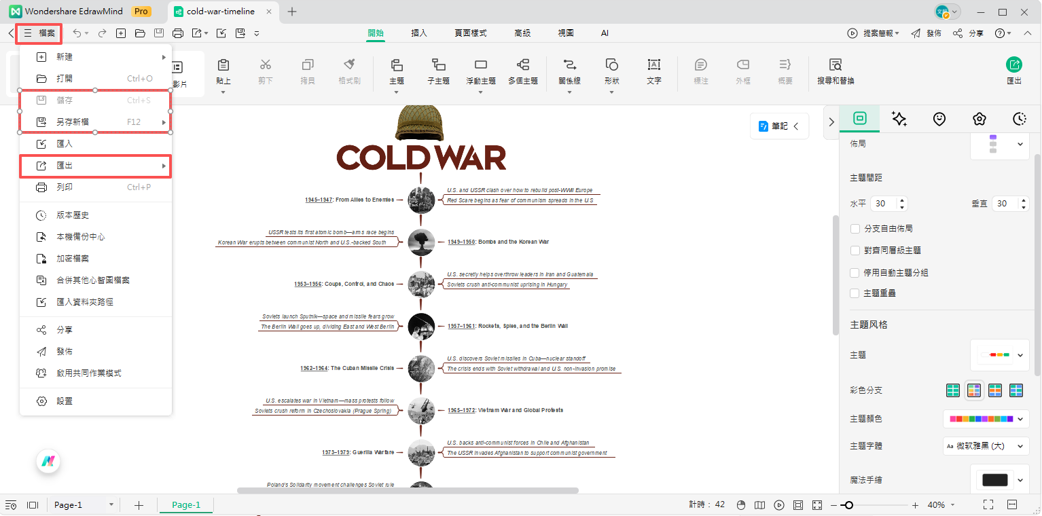
Task: Click the 文字 text tool icon
Action: click(x=653, y=65)
